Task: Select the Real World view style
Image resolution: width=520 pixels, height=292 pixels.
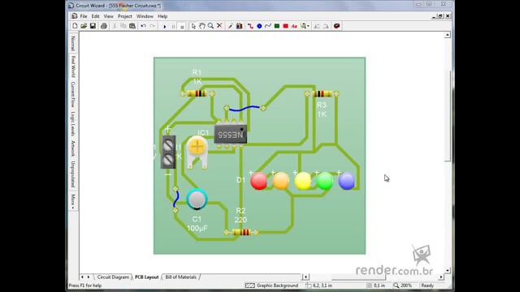Action: (x=73, y=67)
